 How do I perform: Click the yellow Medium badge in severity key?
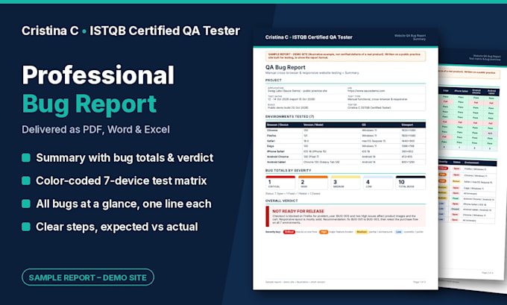point(362,232)
